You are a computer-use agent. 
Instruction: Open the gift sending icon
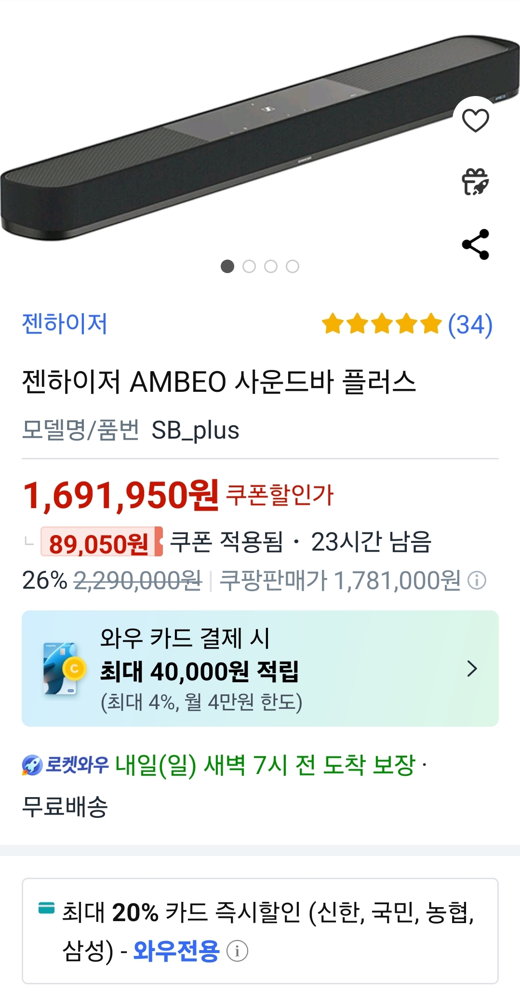click(475, 182)
